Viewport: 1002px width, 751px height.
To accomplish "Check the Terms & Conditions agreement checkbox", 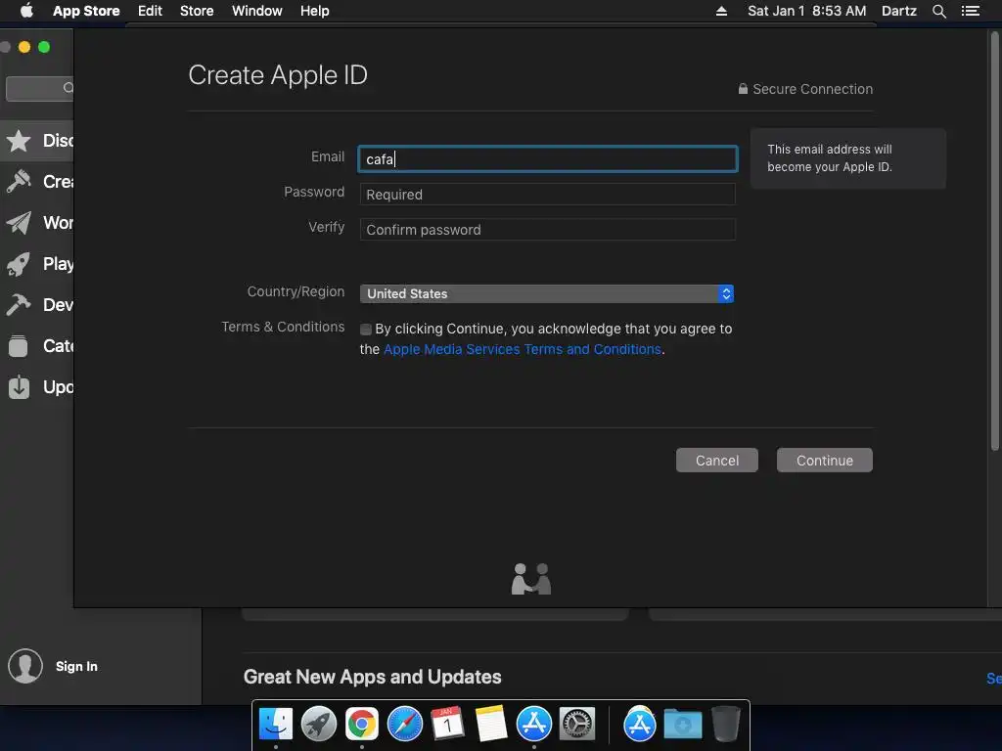I will coord(366,330).
